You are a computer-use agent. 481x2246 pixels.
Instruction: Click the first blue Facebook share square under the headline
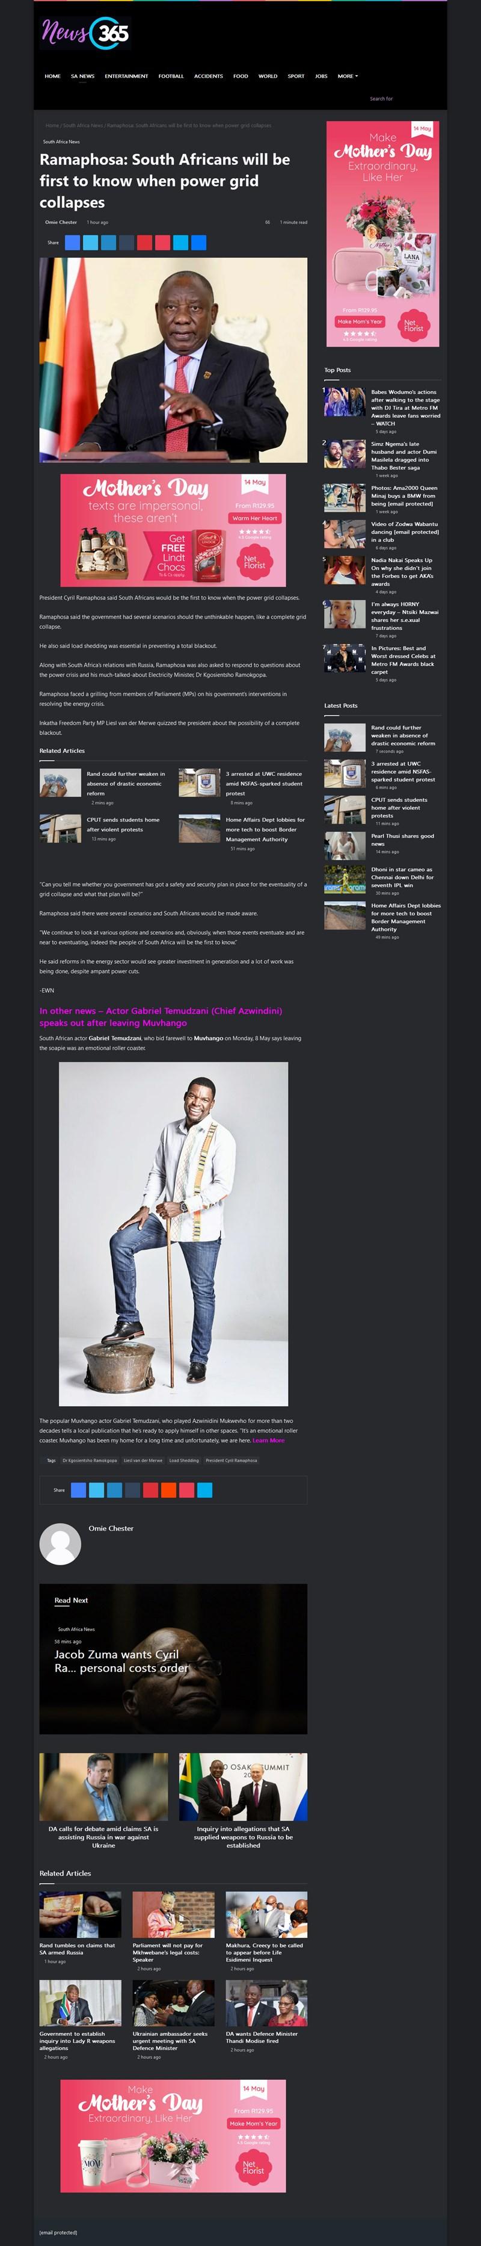pyautogui.click(x=72, y=243)
